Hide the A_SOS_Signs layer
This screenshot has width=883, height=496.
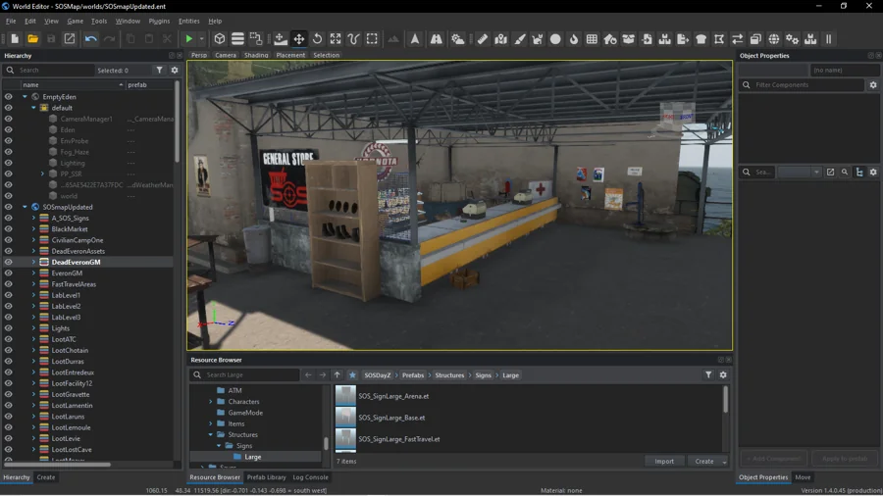click(x=9, y=219)
